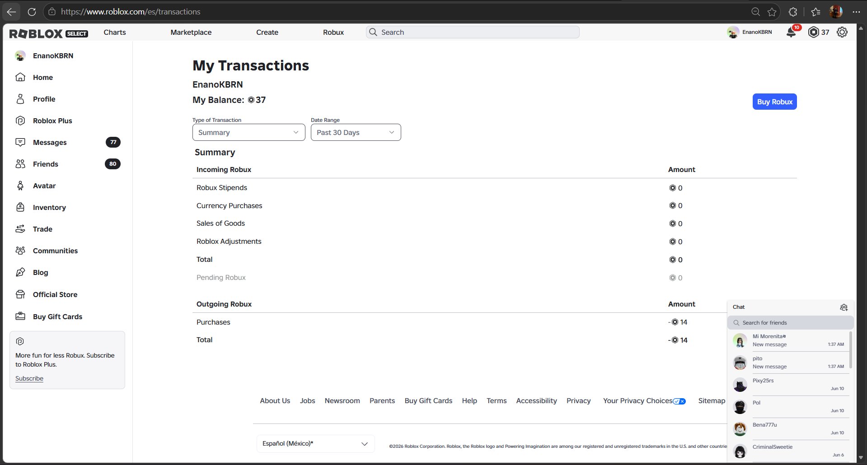Open the Buy Gift Cards footer link

click(428, 400)
